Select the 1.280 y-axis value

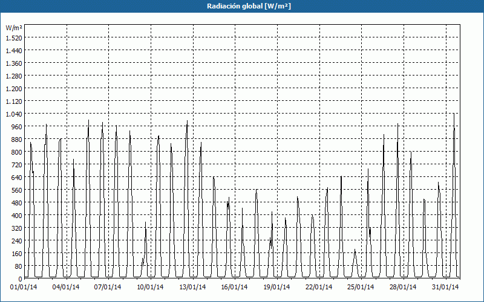click(14, 76)
